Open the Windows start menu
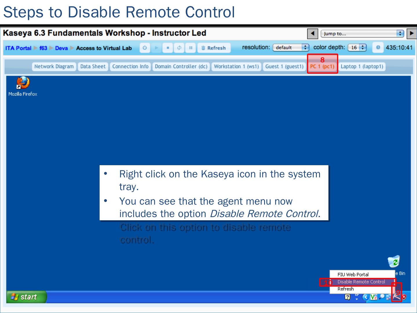 (26, 297)
